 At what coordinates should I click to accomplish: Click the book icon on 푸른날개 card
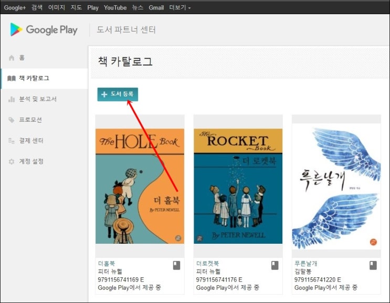(373, 265)
